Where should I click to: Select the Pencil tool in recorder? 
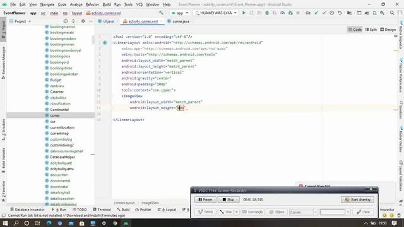(205, 212)
